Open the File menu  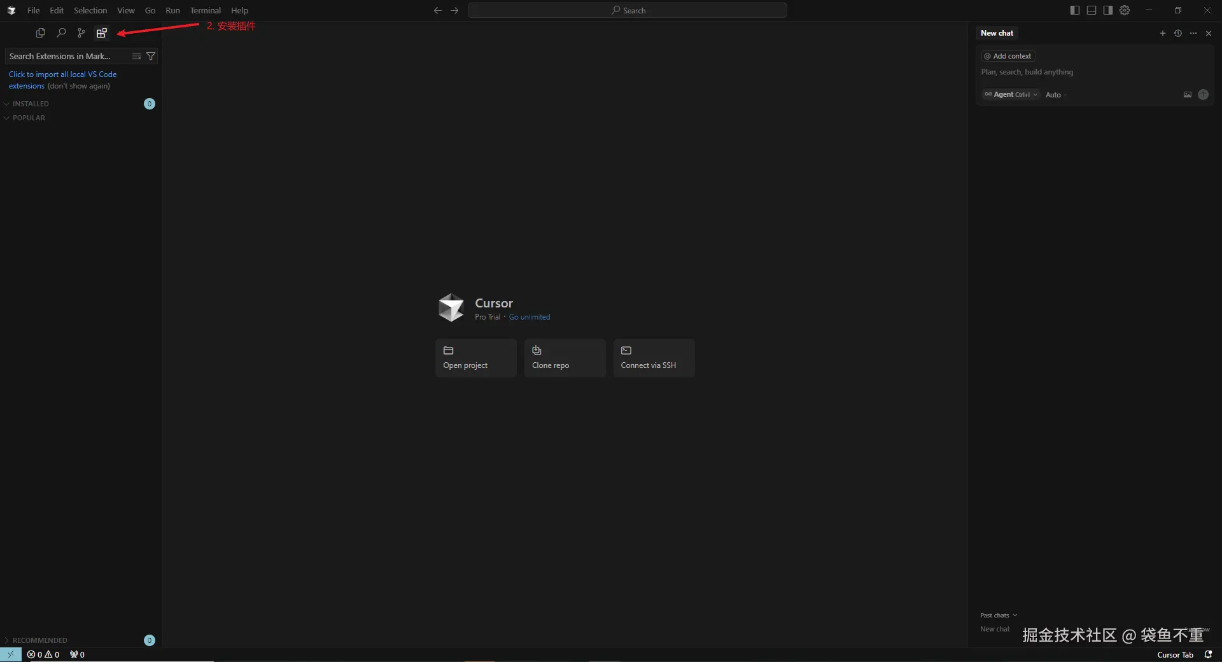pyautogui.click(x=33, y=10)
